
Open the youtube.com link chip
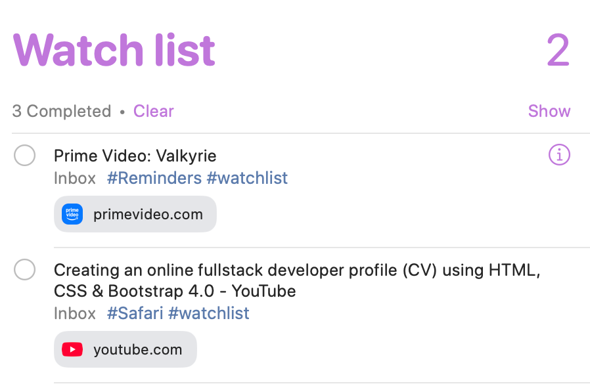pos(125,349)
